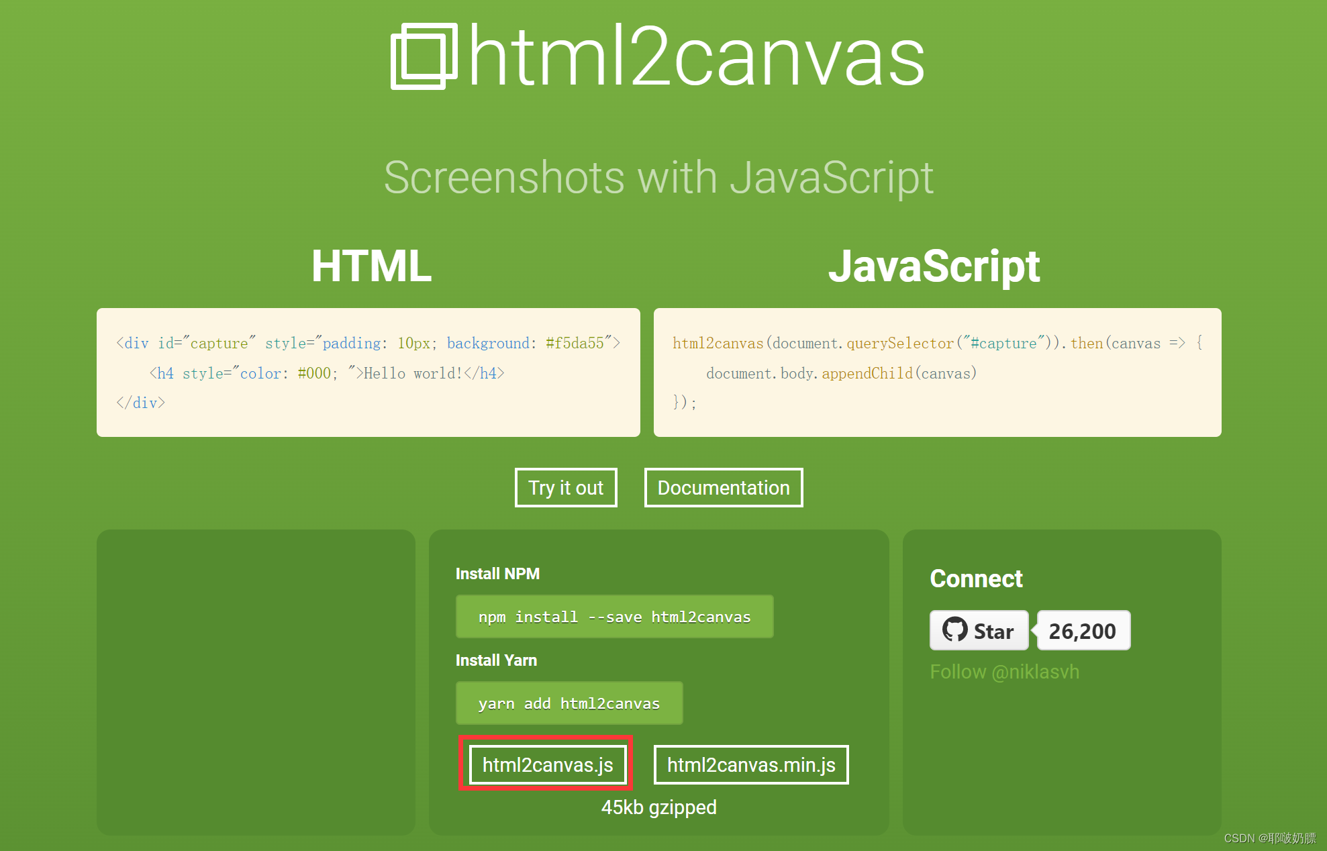Click the HTML heading
The image size is (1327, 851).
pos(371,266)
